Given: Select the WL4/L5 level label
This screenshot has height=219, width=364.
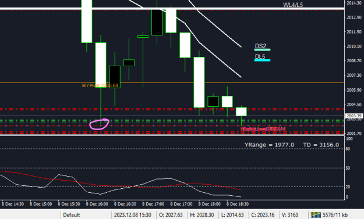Looking at the screenshot, I should pyautogui.click(x=293, y=5).
